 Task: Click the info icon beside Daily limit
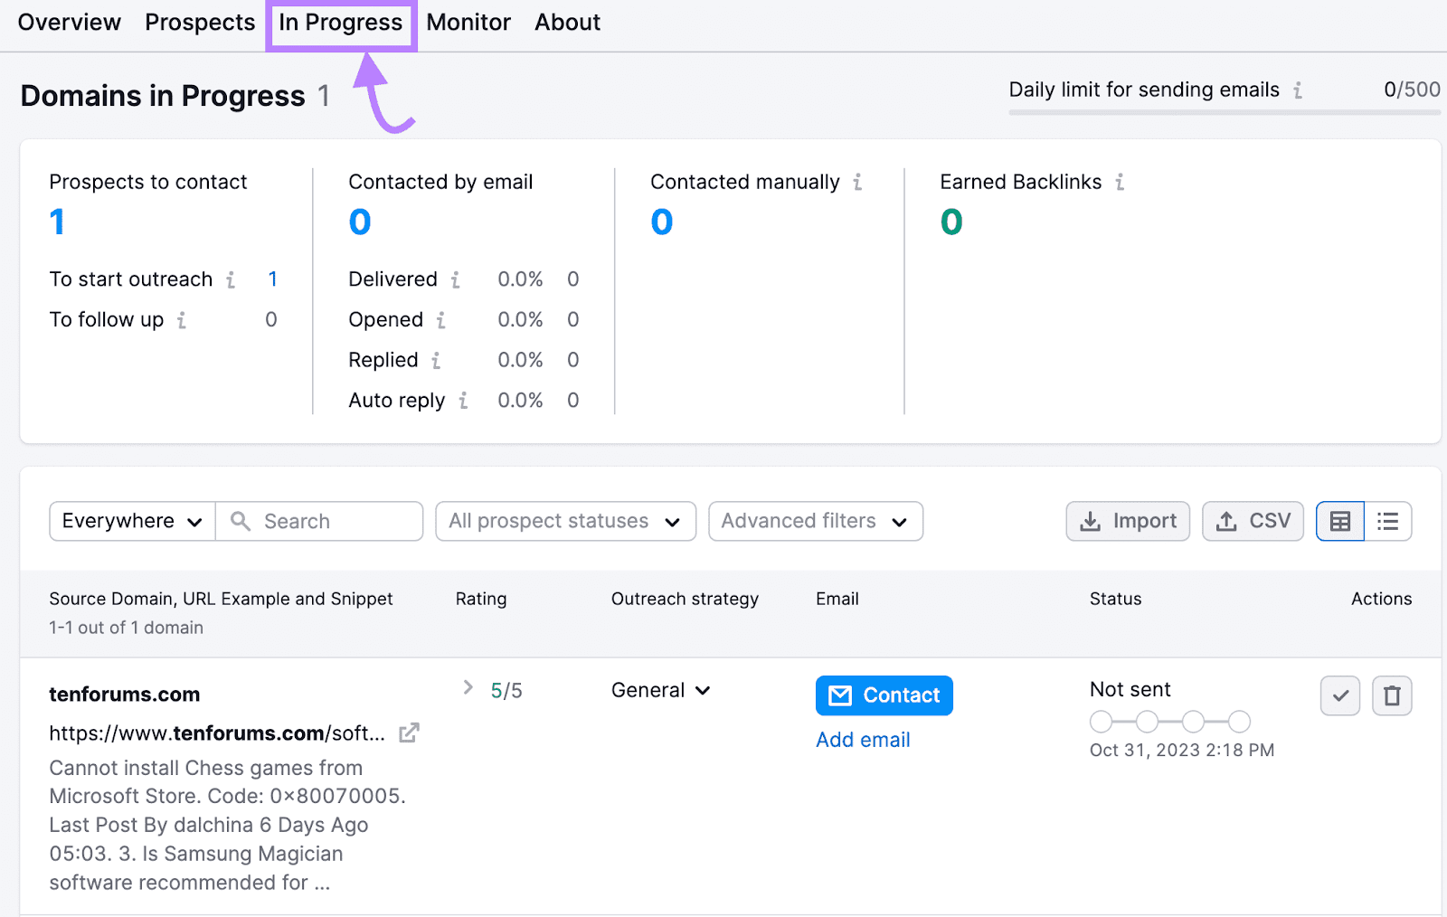[1299, 90]
